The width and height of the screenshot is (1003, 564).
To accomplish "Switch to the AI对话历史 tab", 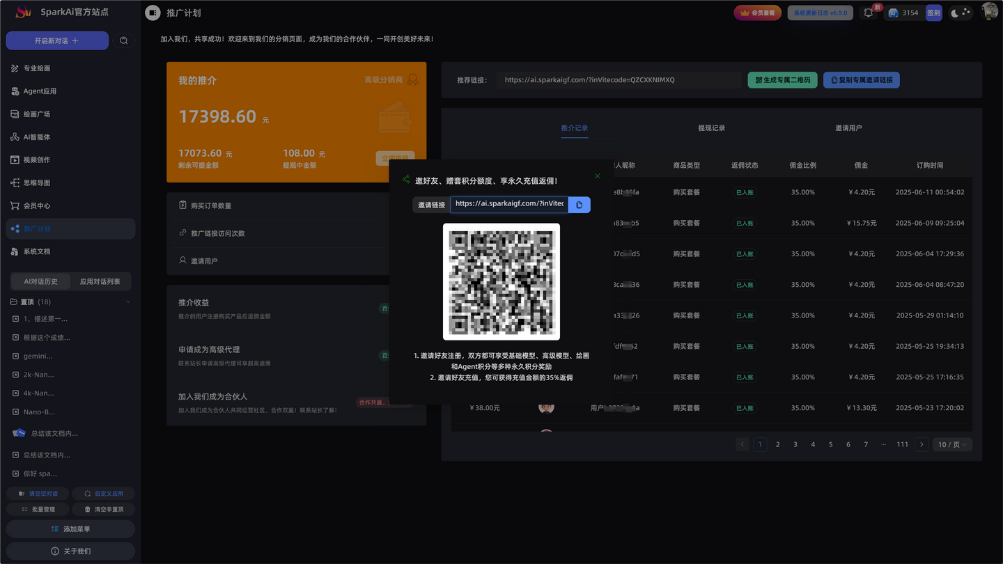I will pyautogui.click(x=41, y=281).
